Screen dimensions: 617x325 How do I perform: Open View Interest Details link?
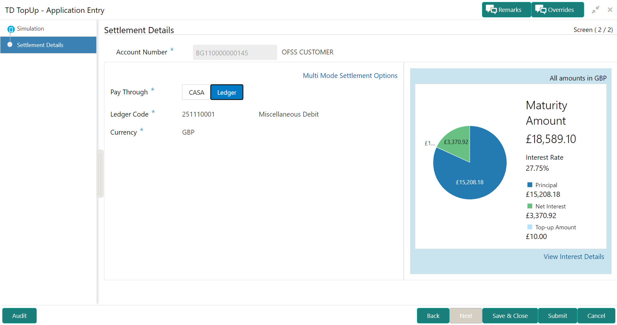(574, 257)
